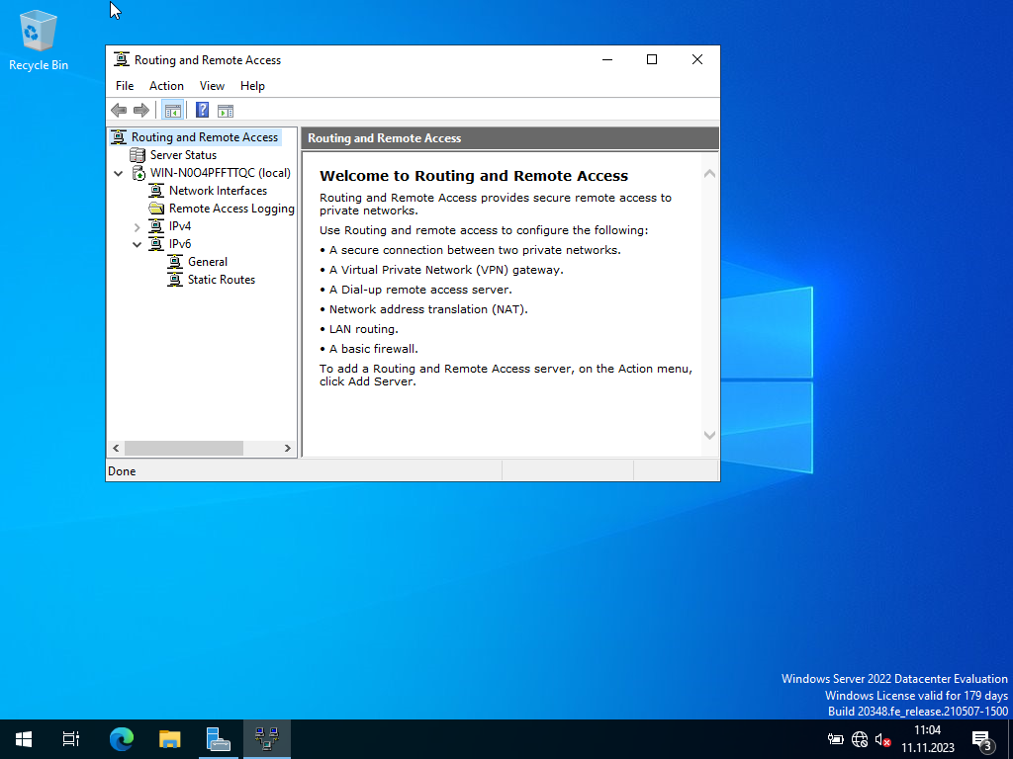Collapse the IPv6 tree node
1013x759 pixels.
click(x=137, y=245)
